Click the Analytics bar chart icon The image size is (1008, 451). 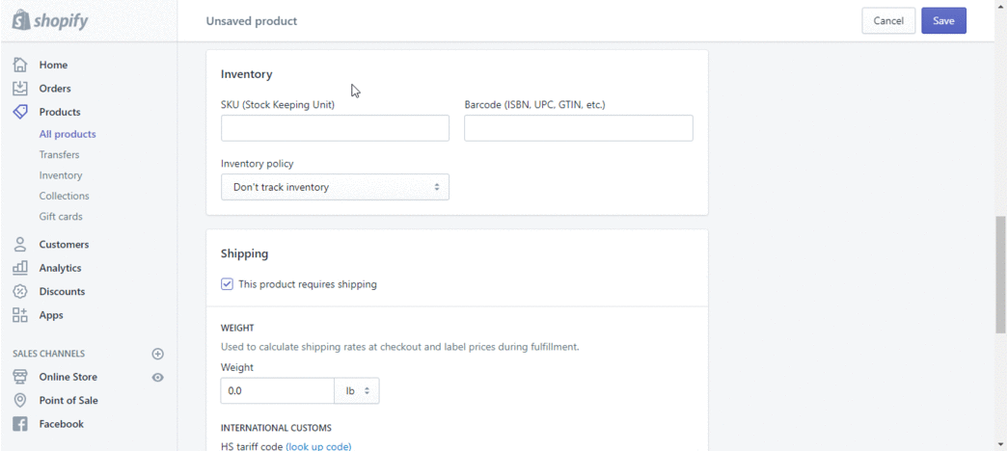tap(20, 267)
